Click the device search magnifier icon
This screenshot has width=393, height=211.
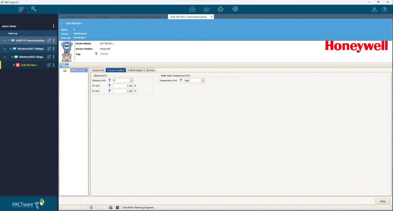[x=33, y=9]
